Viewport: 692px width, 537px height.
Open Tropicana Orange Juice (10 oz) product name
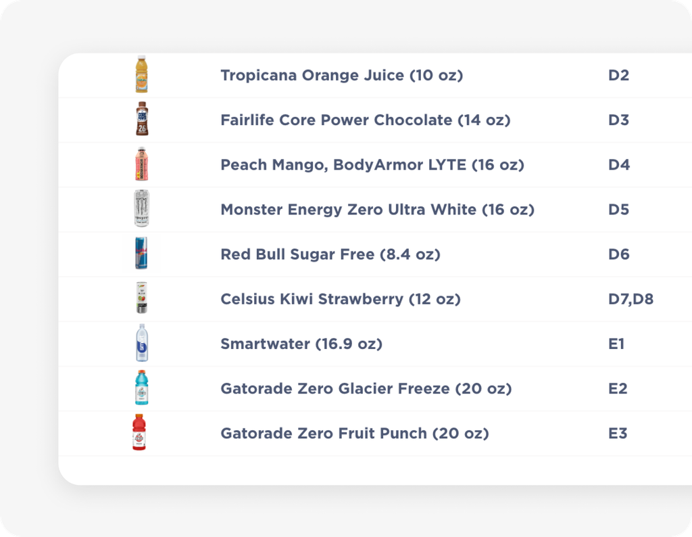pyautogui.click(x=341, y=75)
